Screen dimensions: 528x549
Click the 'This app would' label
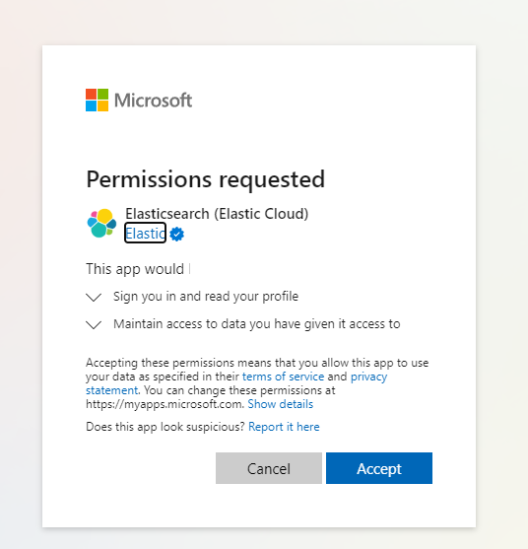click(135, 269)
